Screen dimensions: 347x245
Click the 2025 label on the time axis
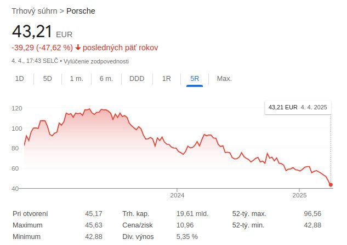(299, 195)
